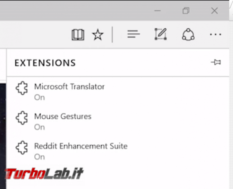Open Reading view book icon
Image resolution: width=233 pixels, height=189 pixels.
[78, 35]
